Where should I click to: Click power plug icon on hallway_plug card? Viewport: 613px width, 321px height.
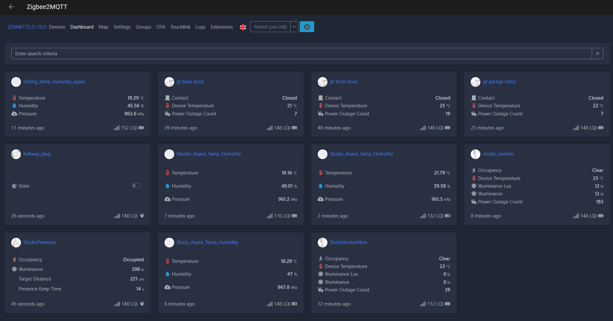tap(142, 216)
